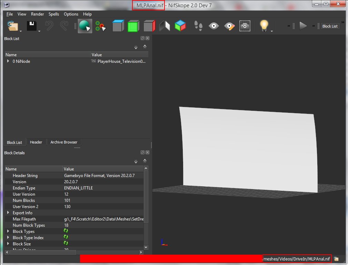Screen dimensions: 348x265
Task: Toggle the eye visibility icon
Action: tap(214, 26)
